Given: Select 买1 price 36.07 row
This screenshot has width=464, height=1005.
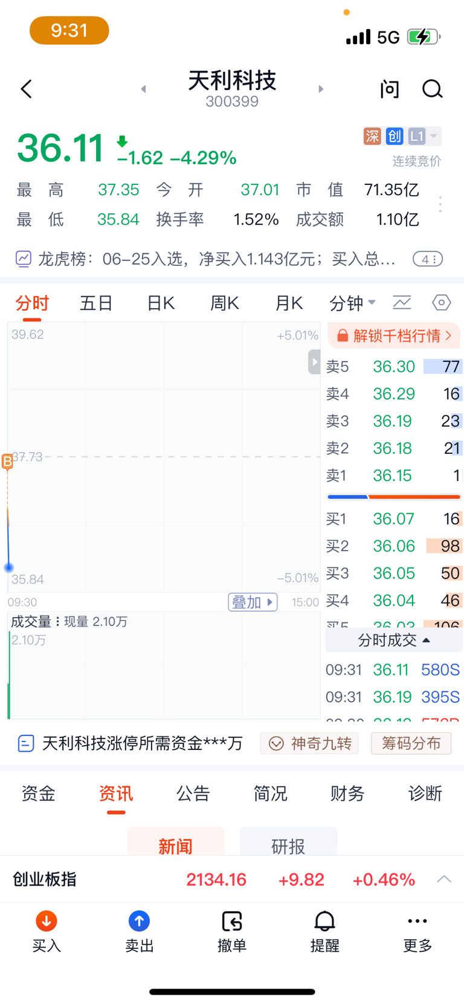Looking at the screenshot, I should click(x=394, y=519).
